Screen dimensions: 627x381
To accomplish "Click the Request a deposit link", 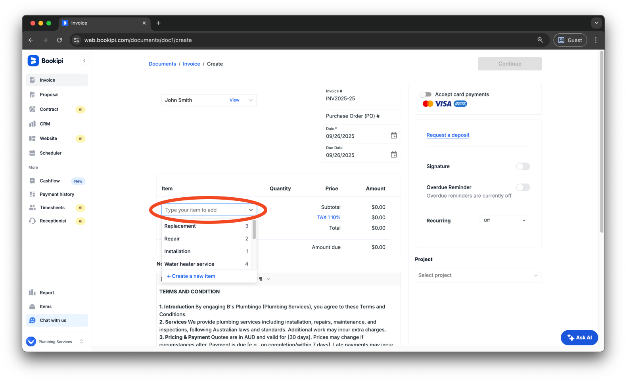I will point(448,135).
